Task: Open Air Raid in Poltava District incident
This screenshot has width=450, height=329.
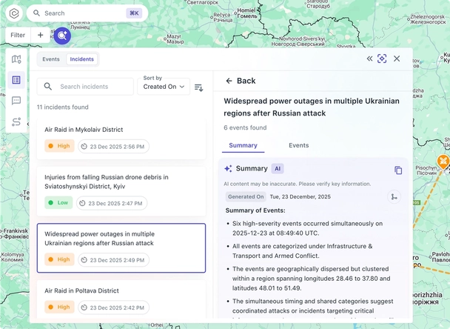Action: click(x=121, y=299)
